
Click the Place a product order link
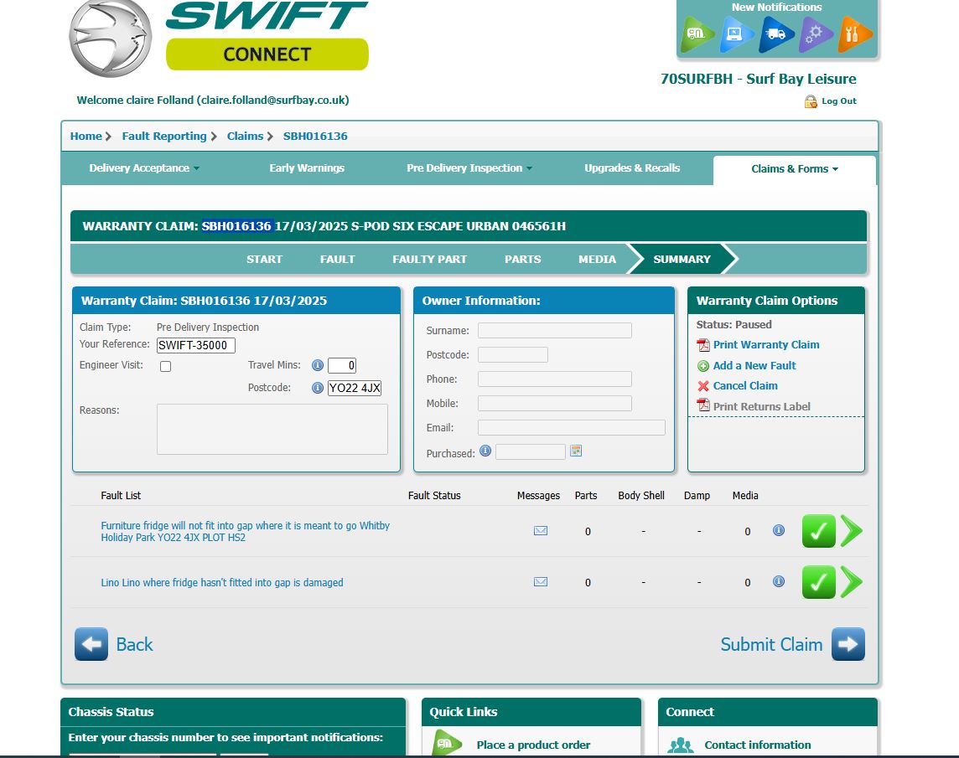(x=533, y=745)
